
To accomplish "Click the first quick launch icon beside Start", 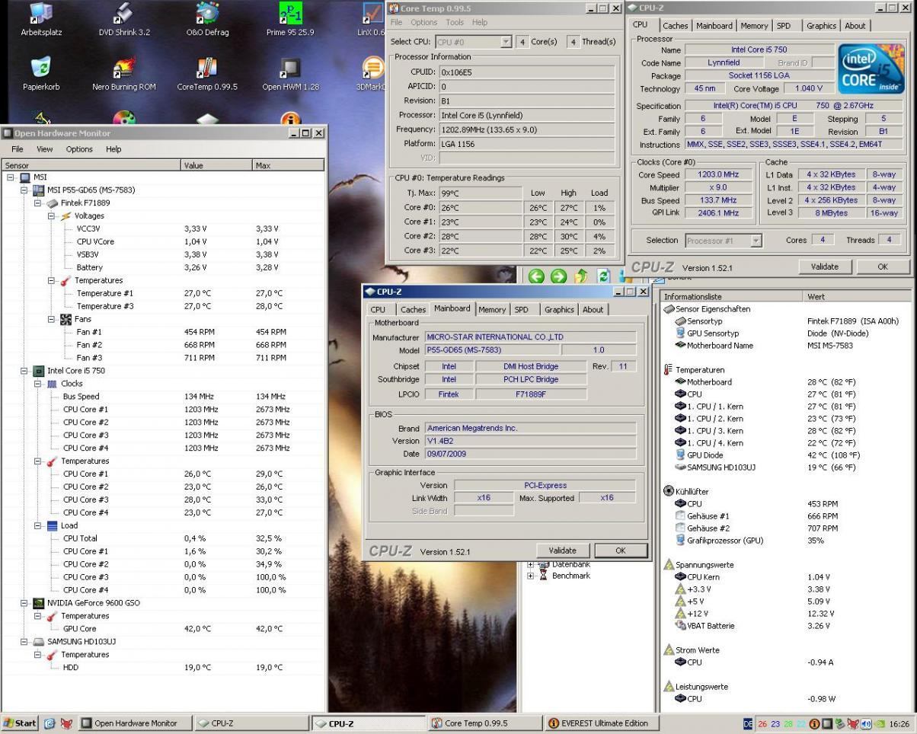I will click(x=50, y=723).
